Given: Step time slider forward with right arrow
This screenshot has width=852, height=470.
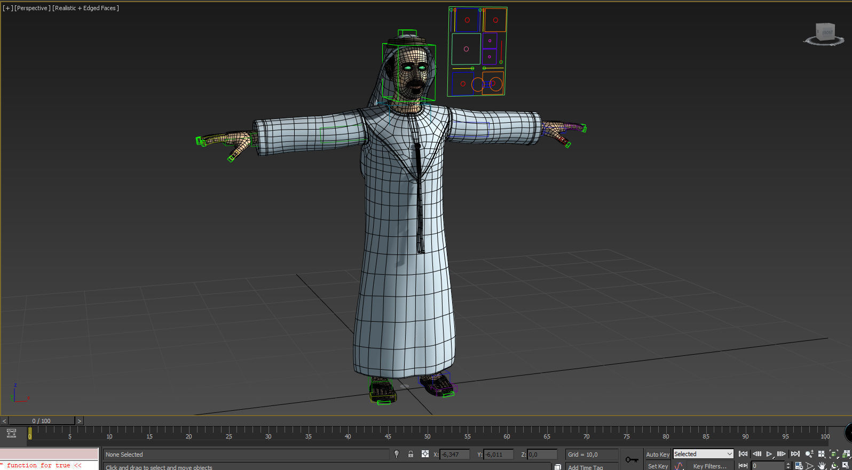Looking at the screenshot, I should 80,421.
